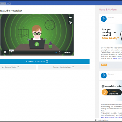Click arrow icon beside Why Sonocent Works
Image resolution: width=122 pixels, height=122 pixels.
18,67
